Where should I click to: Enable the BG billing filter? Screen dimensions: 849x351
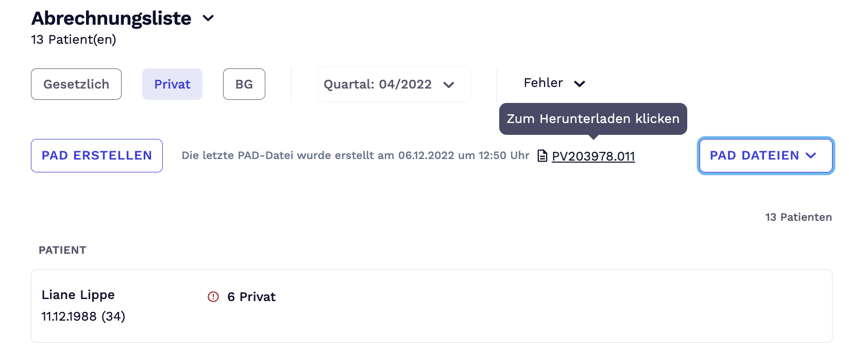click(244, 84)
